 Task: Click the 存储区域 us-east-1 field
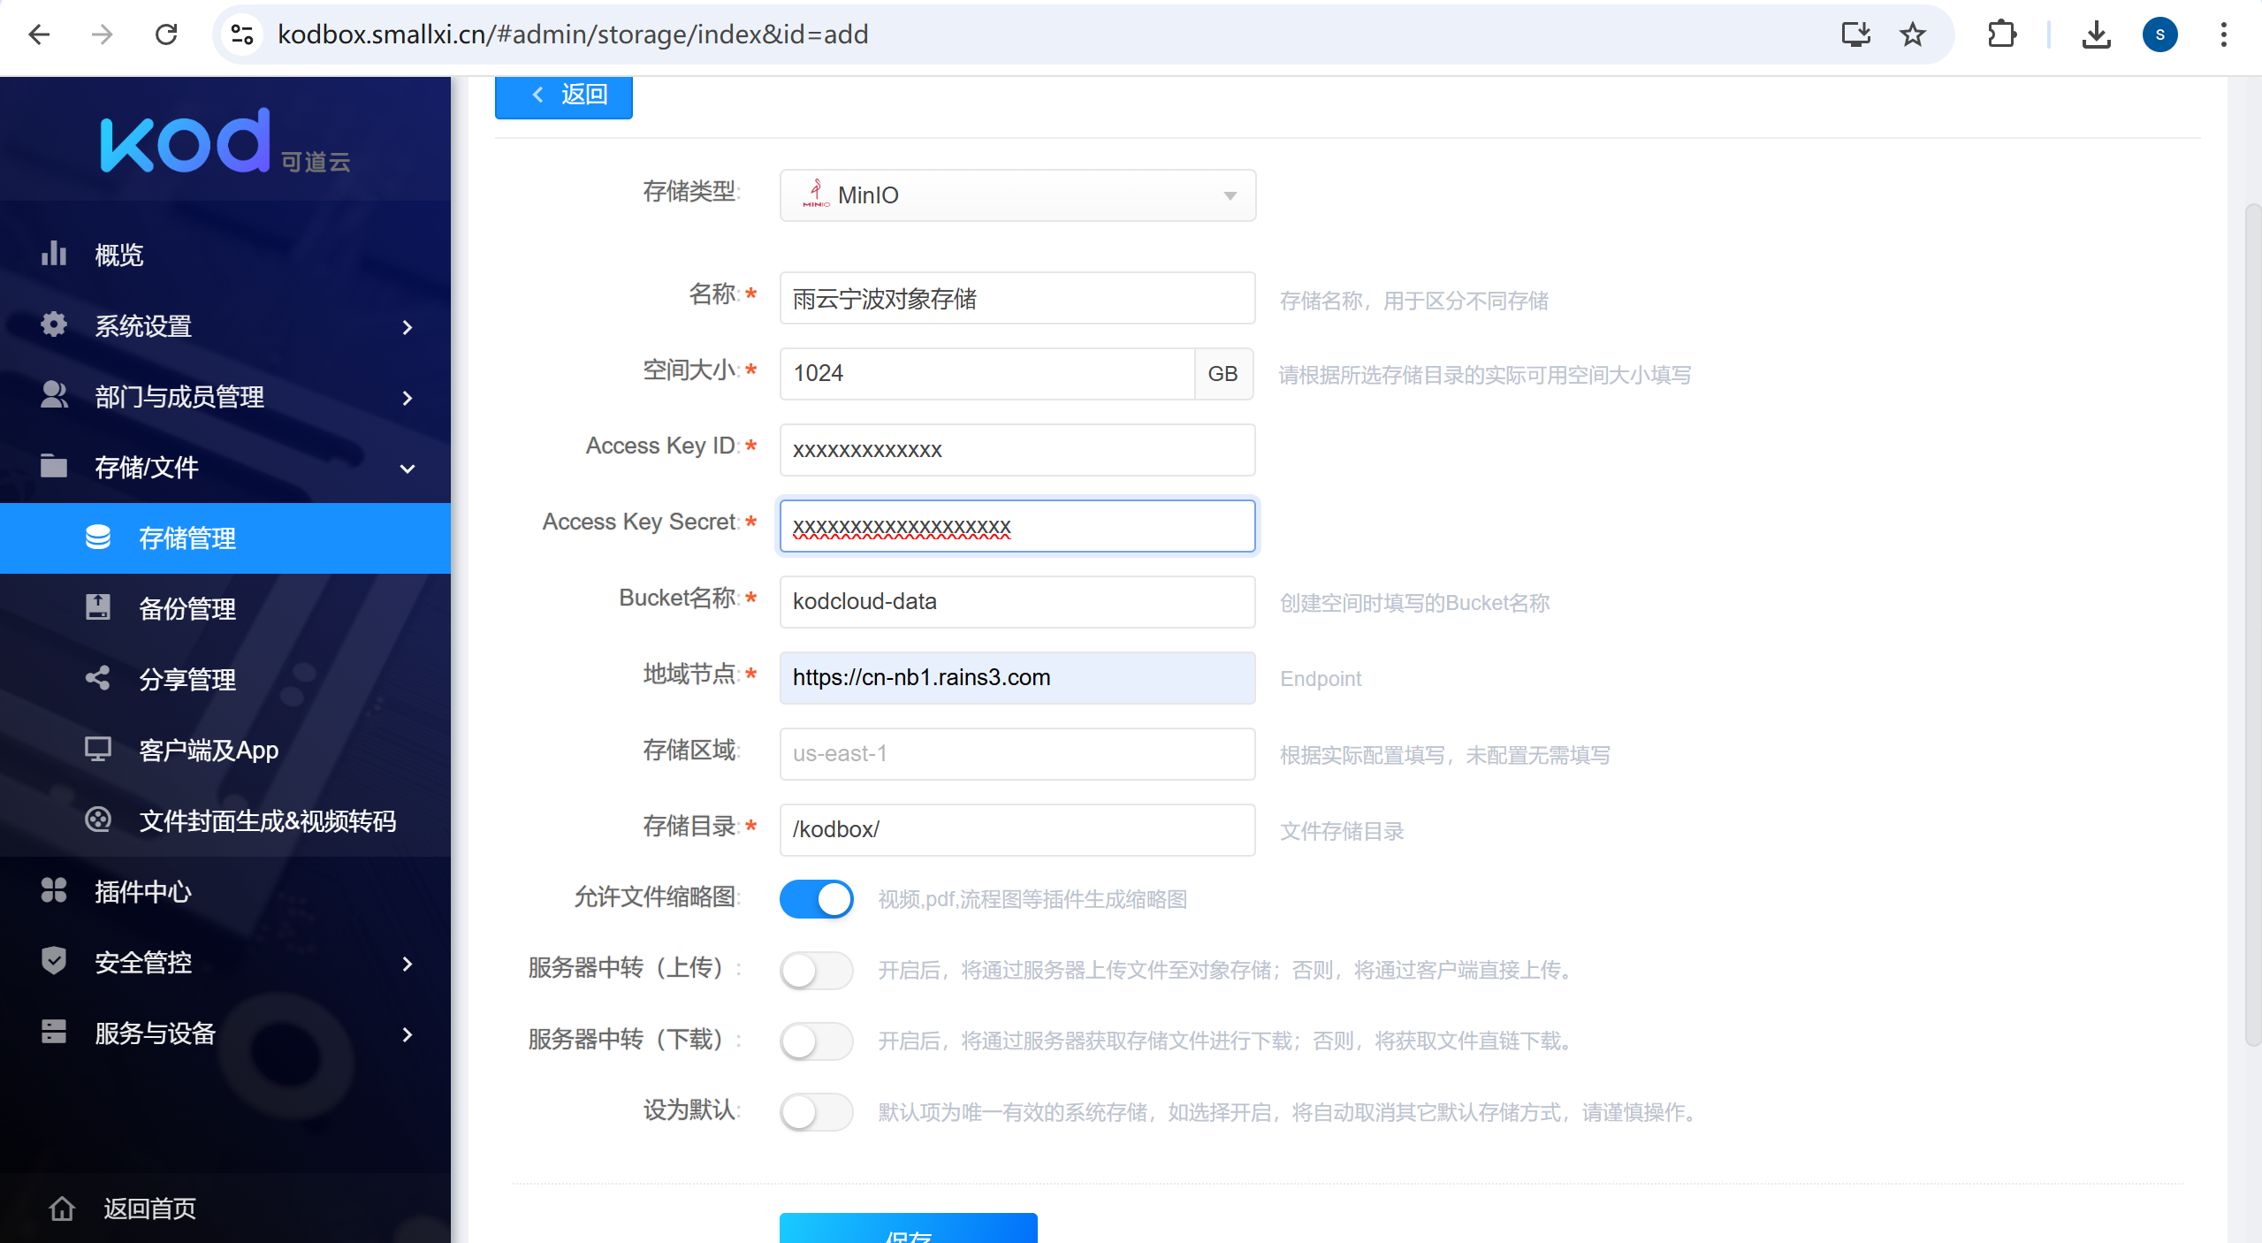[1017, 754]
